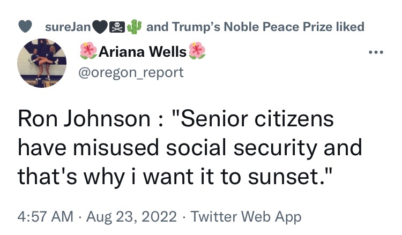This screenshot has width=402, height=235.
Task: Click the flower emoji after Ariana Wells
Action: [198, 52]
